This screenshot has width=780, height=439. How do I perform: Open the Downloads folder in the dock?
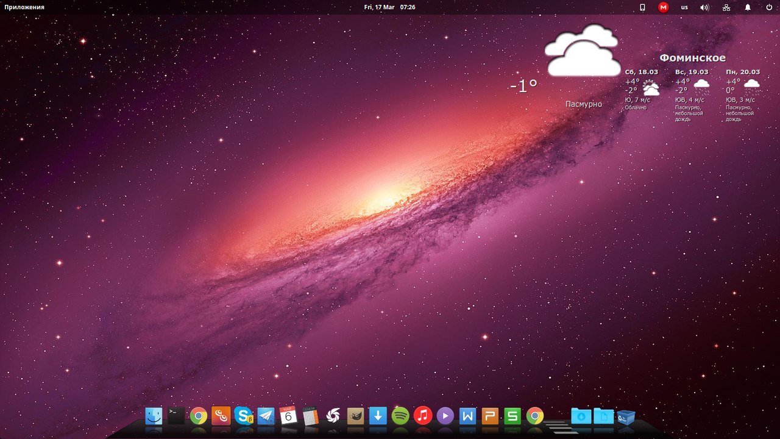pos(581,416)
